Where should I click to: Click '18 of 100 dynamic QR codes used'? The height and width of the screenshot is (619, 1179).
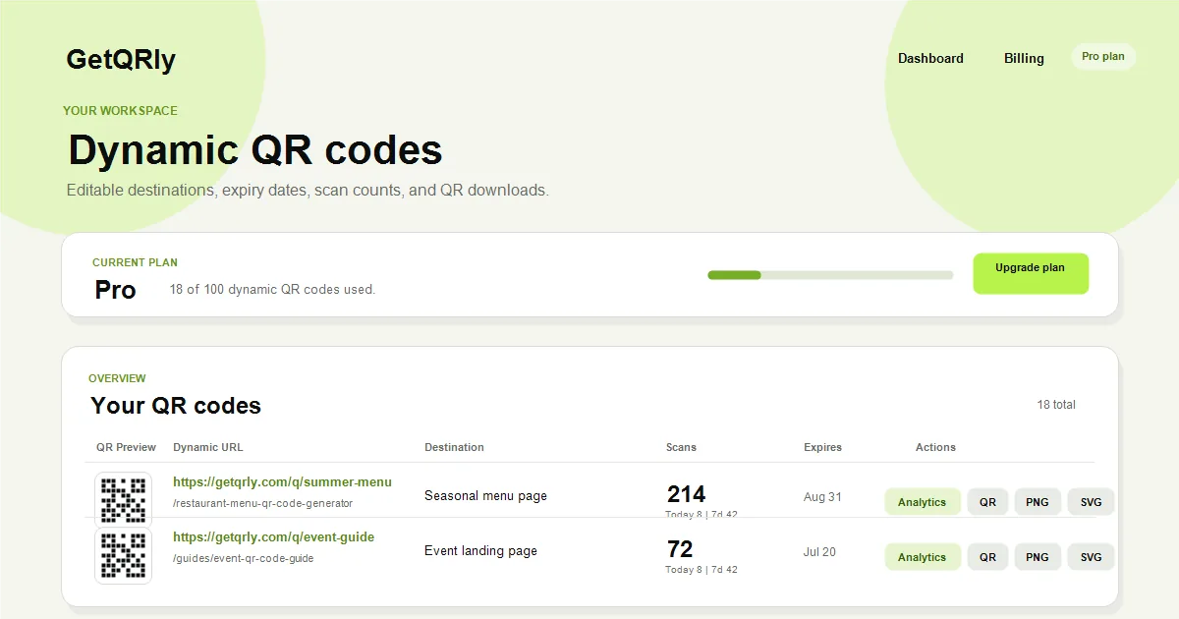272,290
